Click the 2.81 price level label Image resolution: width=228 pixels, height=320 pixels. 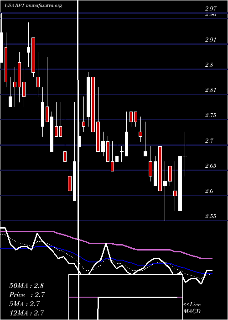(210, 90)
